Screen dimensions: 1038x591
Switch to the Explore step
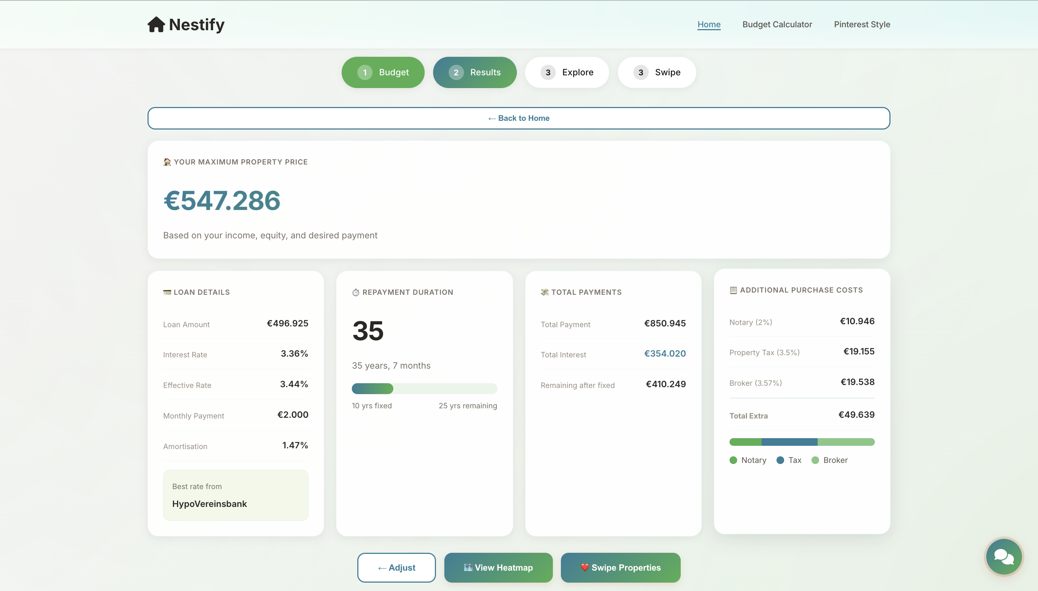pos(567,72)
